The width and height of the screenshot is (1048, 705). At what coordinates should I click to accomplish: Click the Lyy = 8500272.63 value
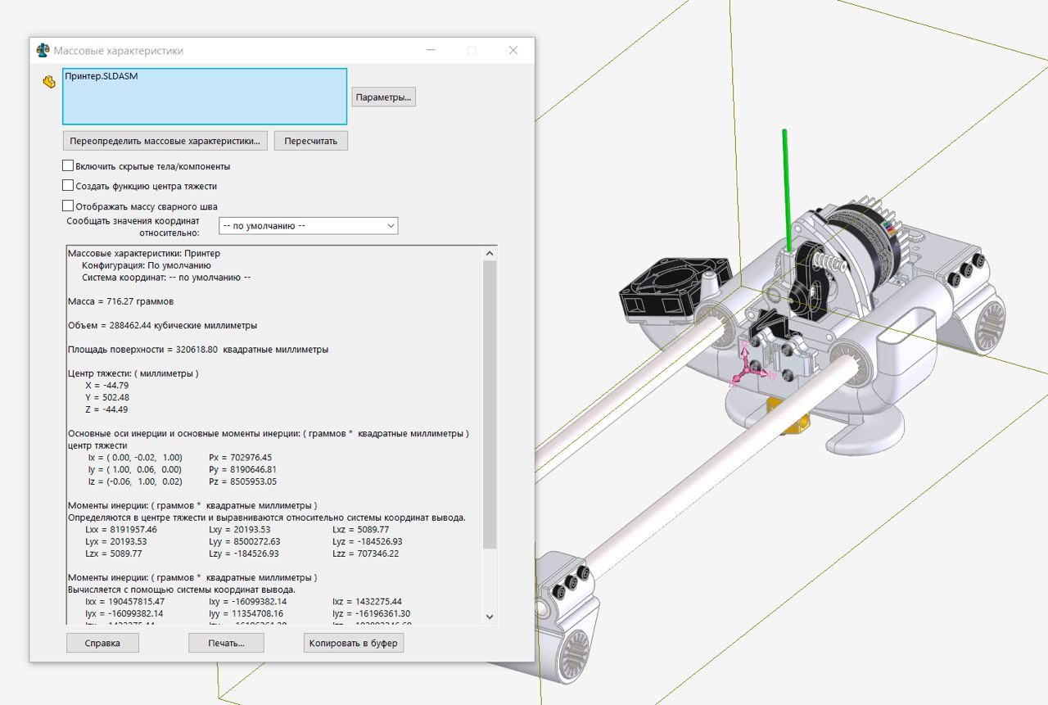pyautogui.click(x=245, y=541)
